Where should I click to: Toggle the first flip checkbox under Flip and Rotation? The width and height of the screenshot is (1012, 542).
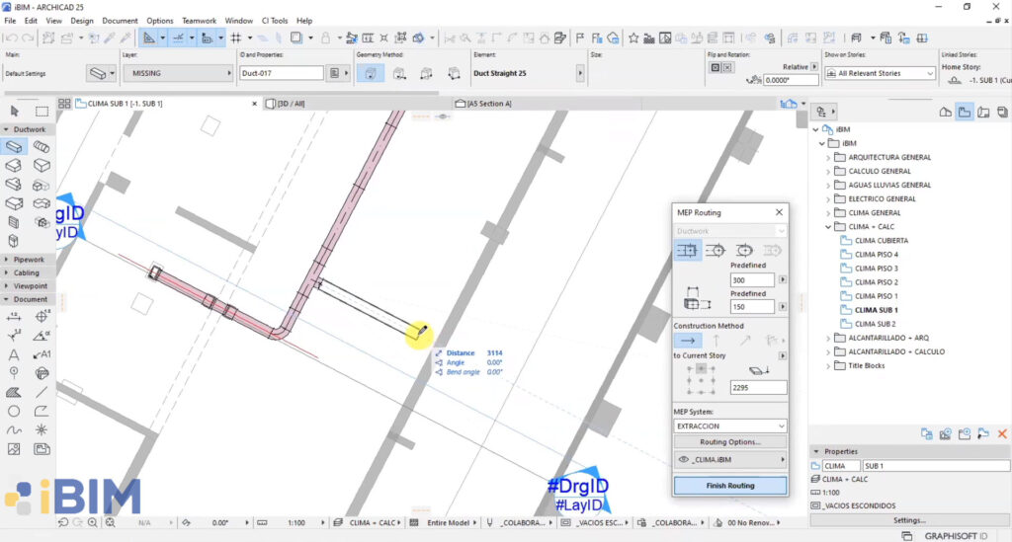coord(716,67)
